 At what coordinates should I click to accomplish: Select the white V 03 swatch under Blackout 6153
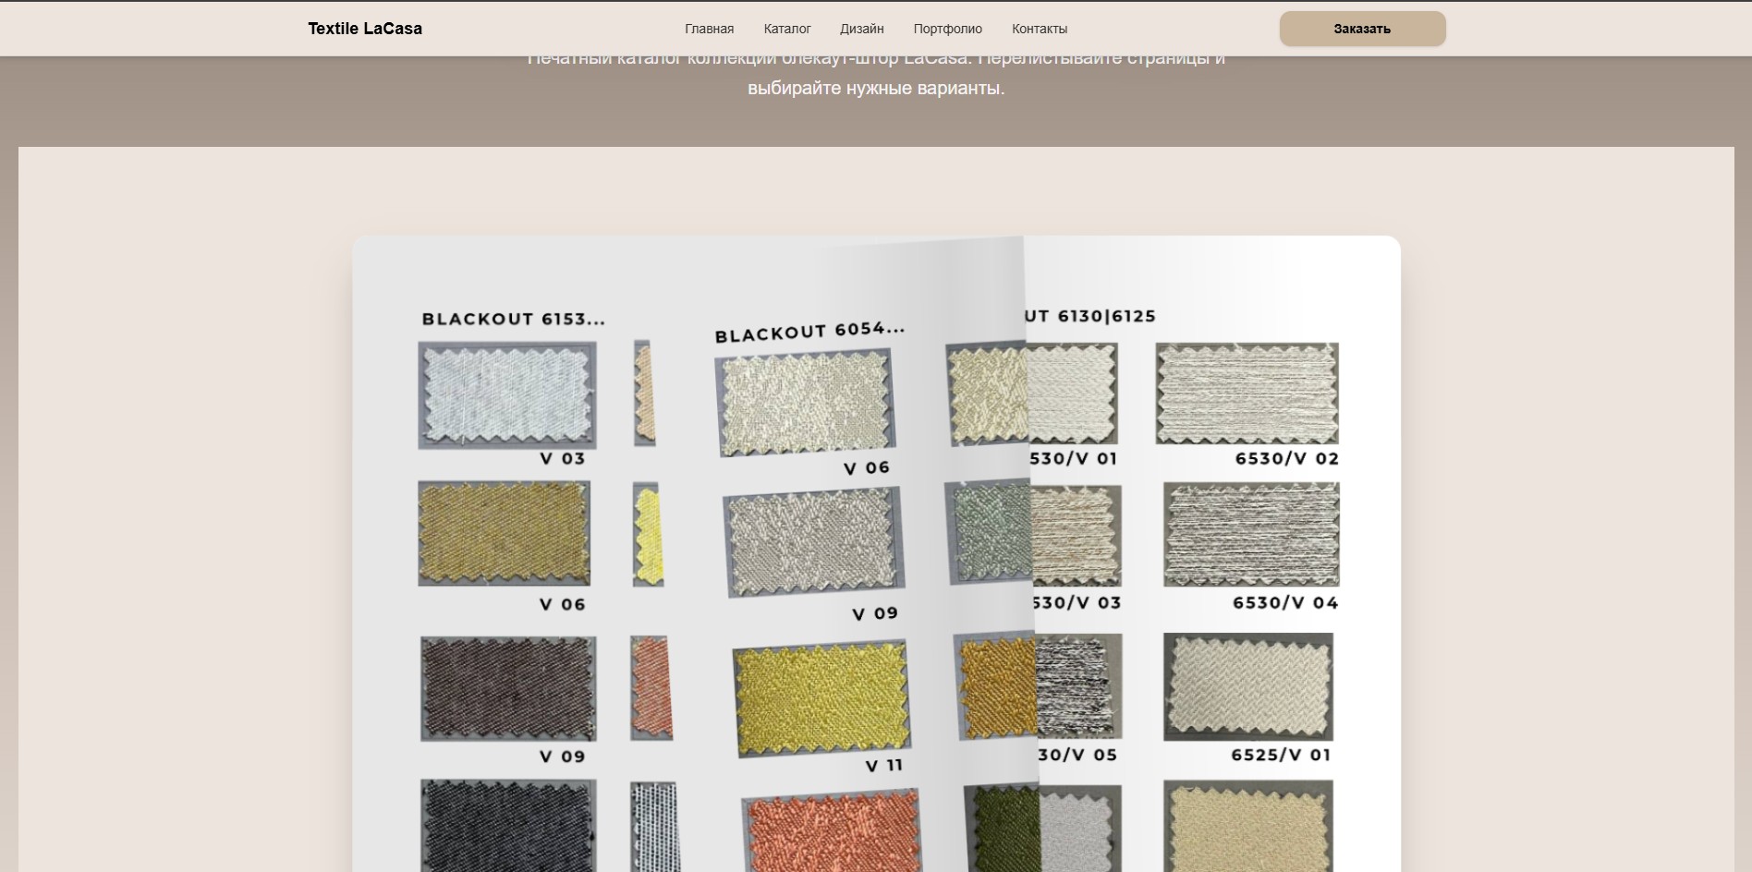point(506,395)
